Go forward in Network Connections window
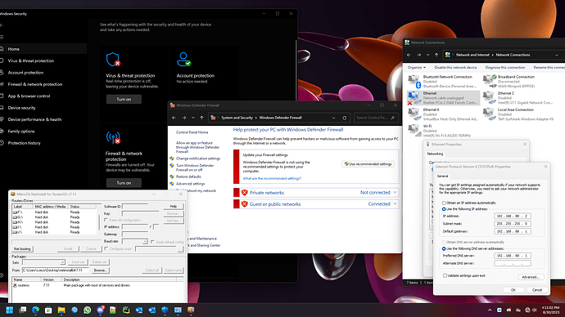 (x=418, y=55)
